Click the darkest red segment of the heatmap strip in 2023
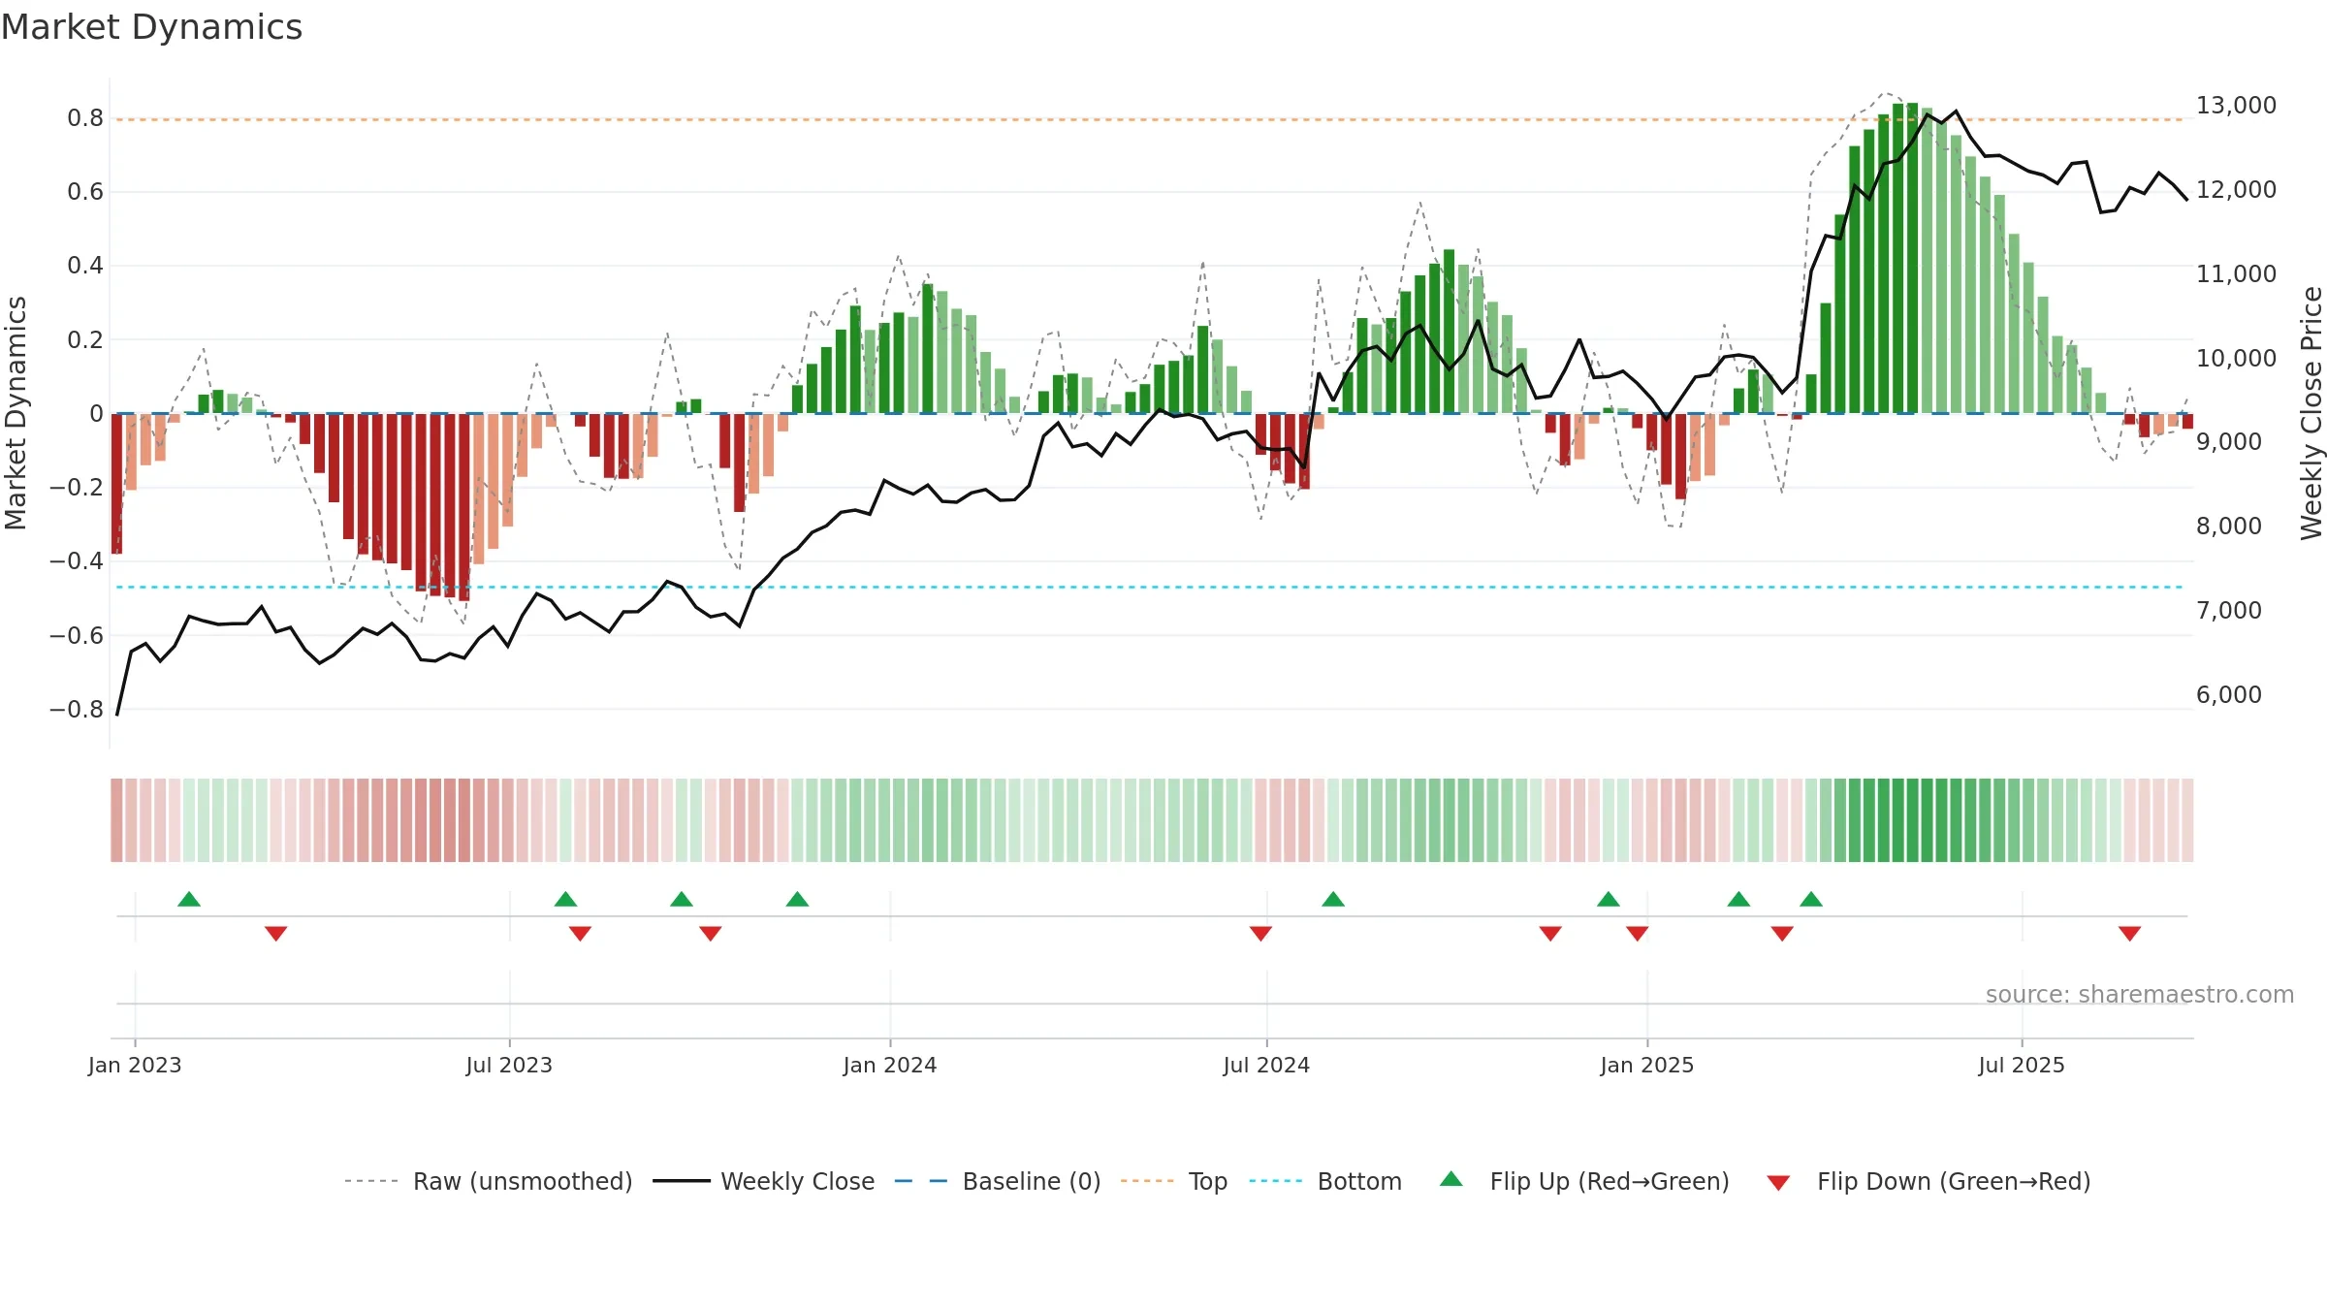Image resolution: width=2327 pixels, height=1309 pixels. pos(464,820)
